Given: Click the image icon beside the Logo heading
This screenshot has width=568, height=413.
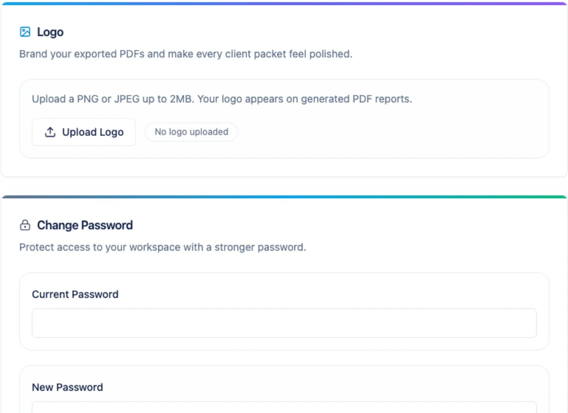Looking at the screenshot, I should coord(25,32).
